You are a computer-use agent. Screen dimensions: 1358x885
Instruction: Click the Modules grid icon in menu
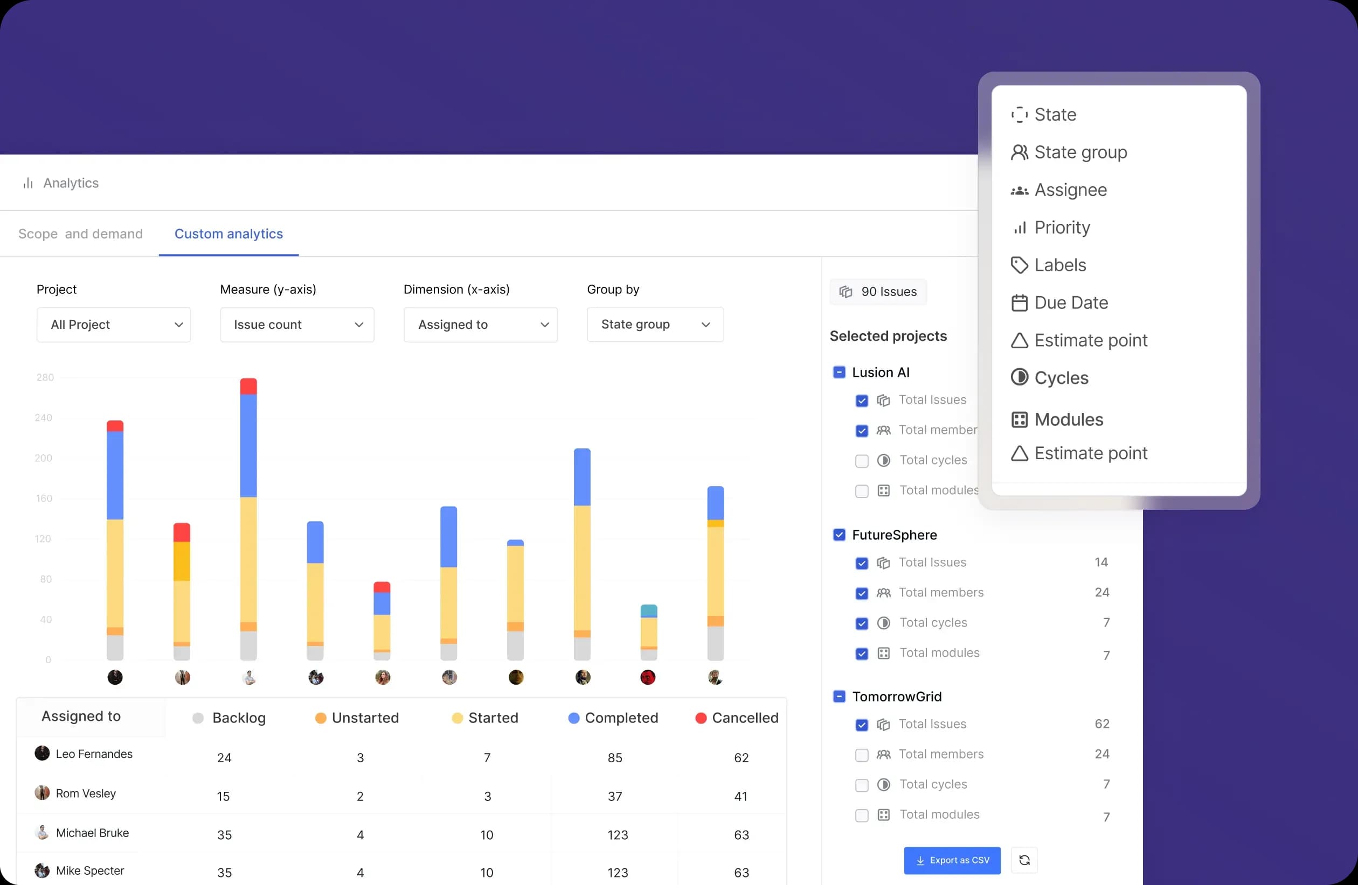(x=1019, y=419)
